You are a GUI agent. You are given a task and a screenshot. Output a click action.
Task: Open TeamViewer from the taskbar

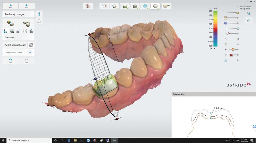(x=88, y=140)
